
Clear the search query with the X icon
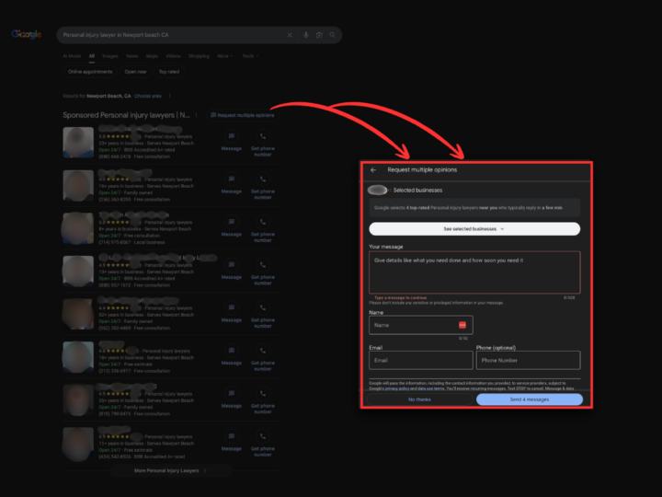pos(290,35)
